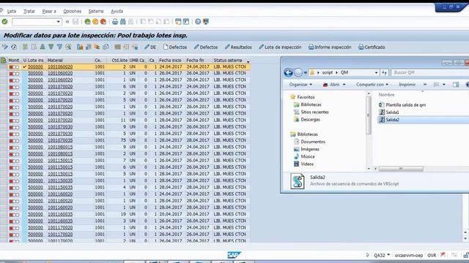Image resolution: width=469 pixels, height=263 pixels.
Task: Open the Pasar a menu
Action: click(49, 11)
